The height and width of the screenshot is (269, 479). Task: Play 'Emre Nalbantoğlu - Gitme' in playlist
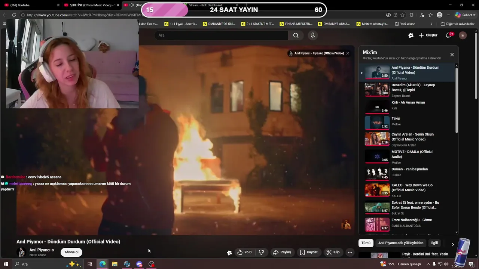point(407,224)
